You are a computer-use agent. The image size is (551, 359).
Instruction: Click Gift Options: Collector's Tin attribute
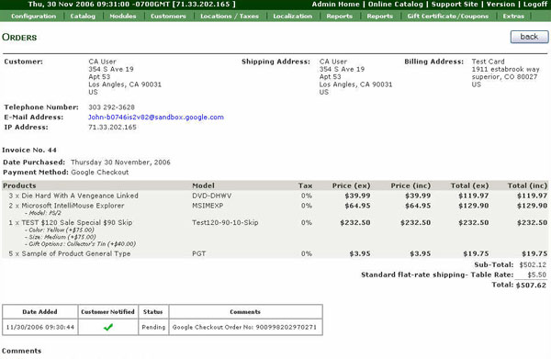(80, 244)
